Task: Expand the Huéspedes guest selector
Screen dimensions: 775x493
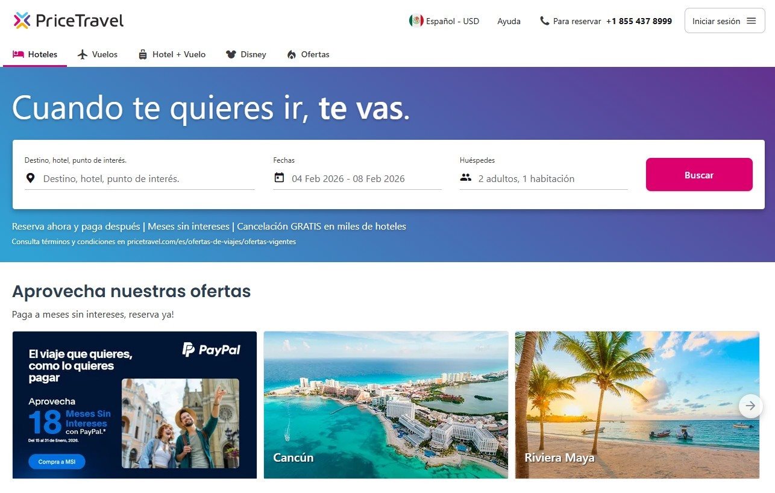Action: [530, 178]
